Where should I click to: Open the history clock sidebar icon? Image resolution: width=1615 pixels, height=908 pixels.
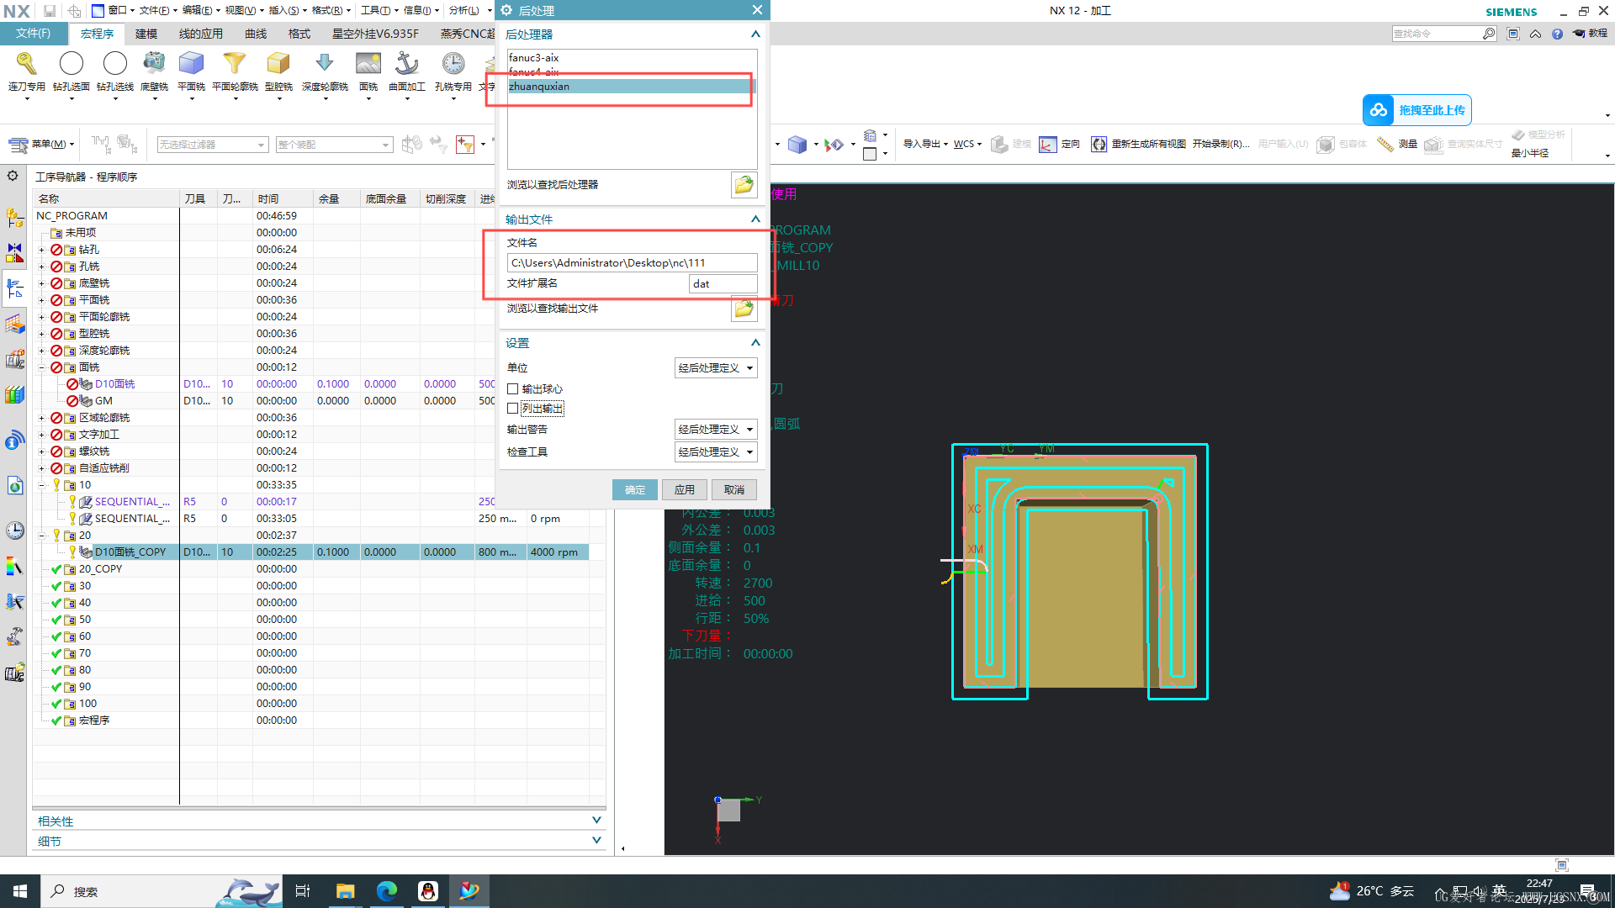click(x=14, y=531)
